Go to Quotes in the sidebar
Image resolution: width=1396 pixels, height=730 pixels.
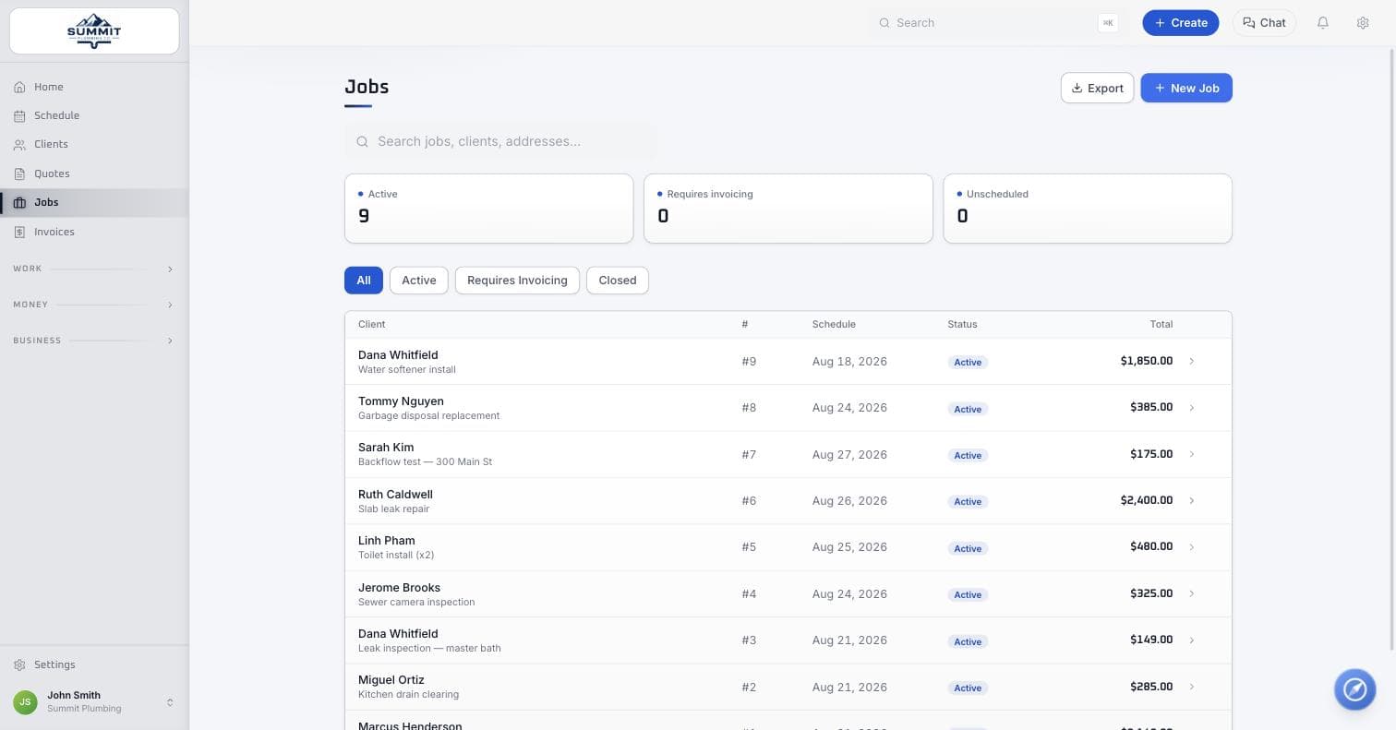coord(94,174)
